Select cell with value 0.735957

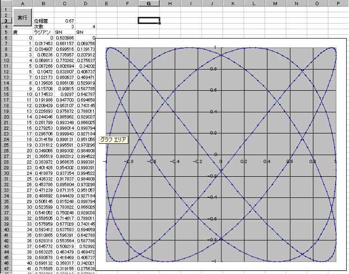[65, 55]
